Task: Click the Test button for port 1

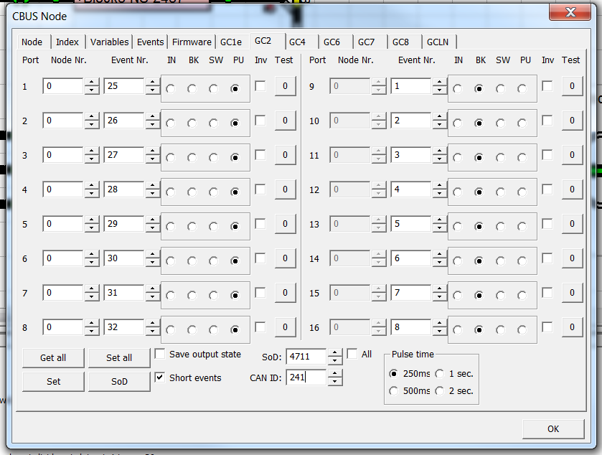Action: [x=285, y=86]
